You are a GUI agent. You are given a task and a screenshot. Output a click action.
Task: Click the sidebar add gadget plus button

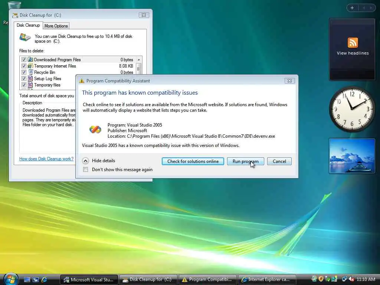pyautogui.click(x=352, y=8)
